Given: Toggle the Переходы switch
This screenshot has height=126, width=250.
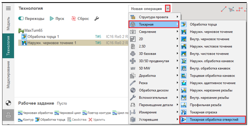Looking at the screenshot, I should click(21, 19).
